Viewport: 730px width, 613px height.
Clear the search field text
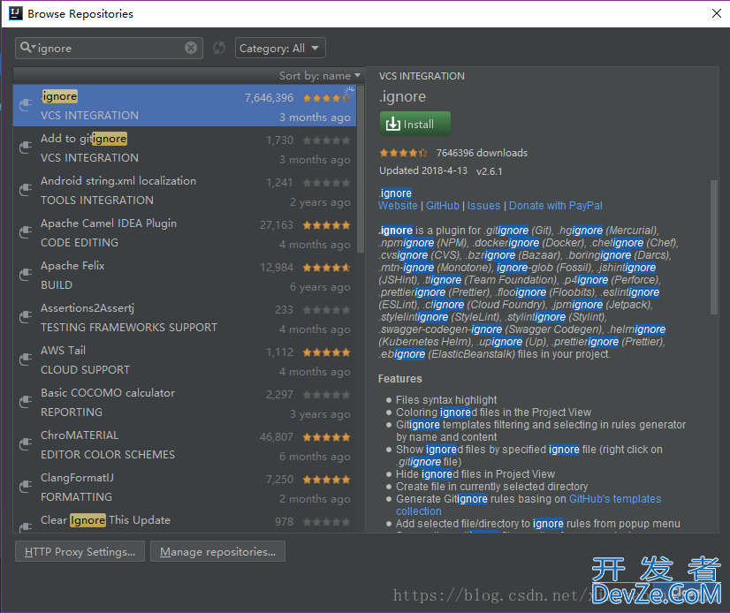tap(191, 48)
